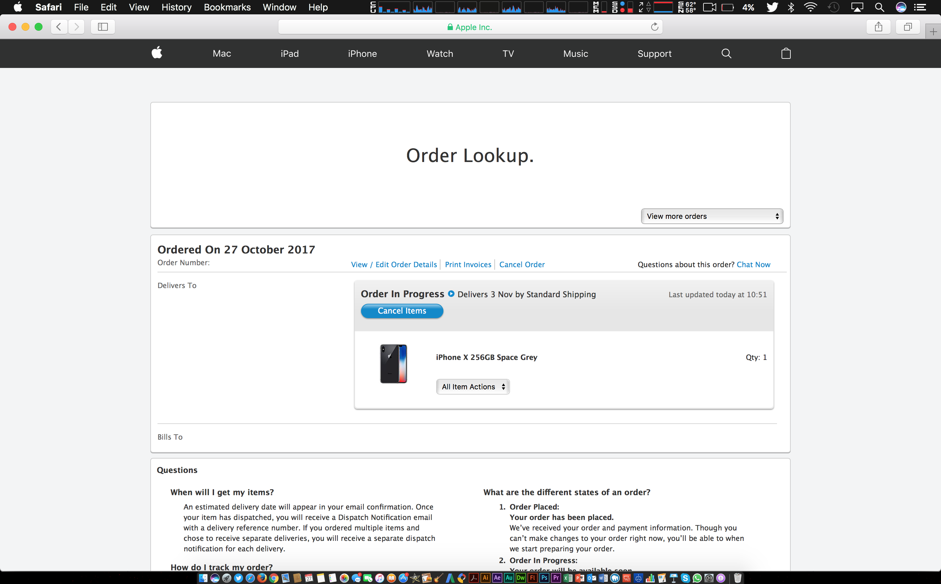Go to Watch in Apple navigation
The width and height of the screenshot is (941, 584).
(439, 54)
